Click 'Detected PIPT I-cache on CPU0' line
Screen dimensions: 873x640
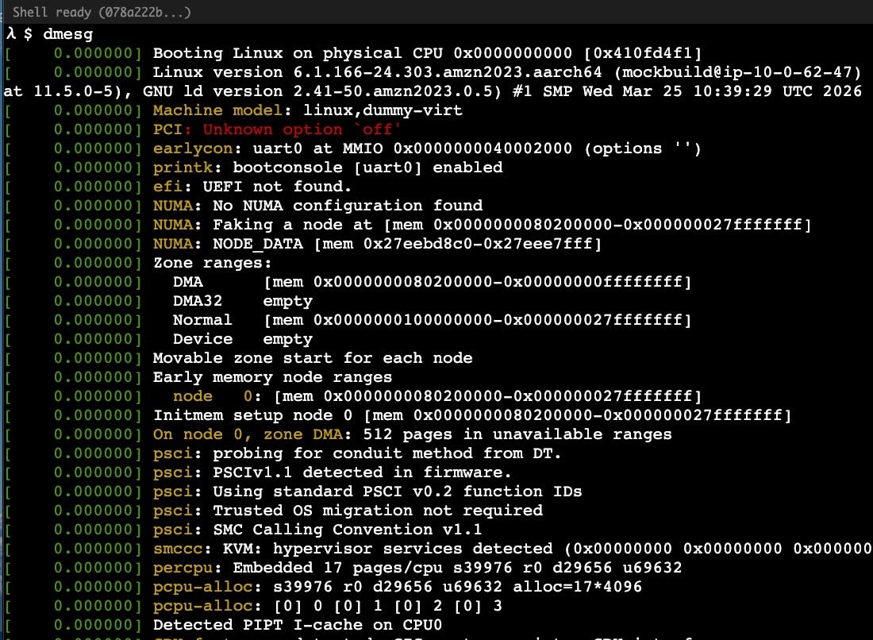click(298, 625)
